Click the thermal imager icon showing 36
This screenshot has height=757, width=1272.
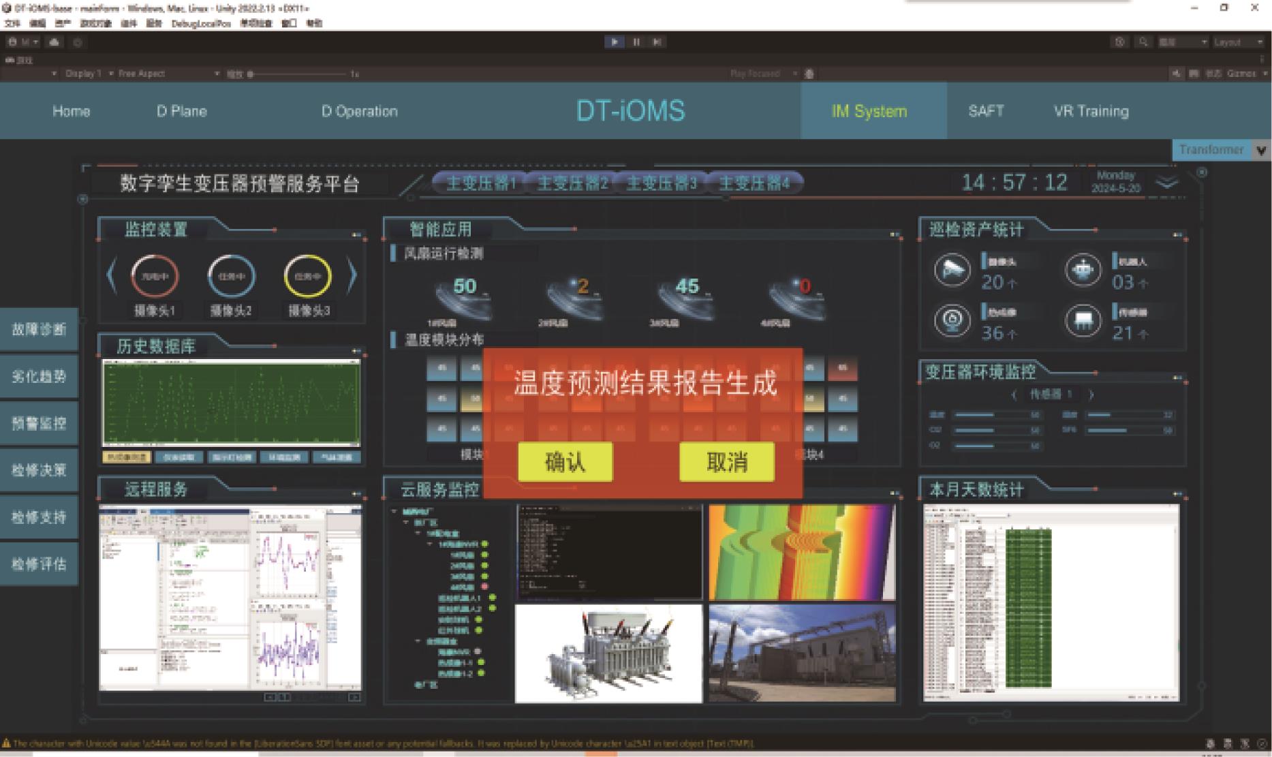(952, 320)
